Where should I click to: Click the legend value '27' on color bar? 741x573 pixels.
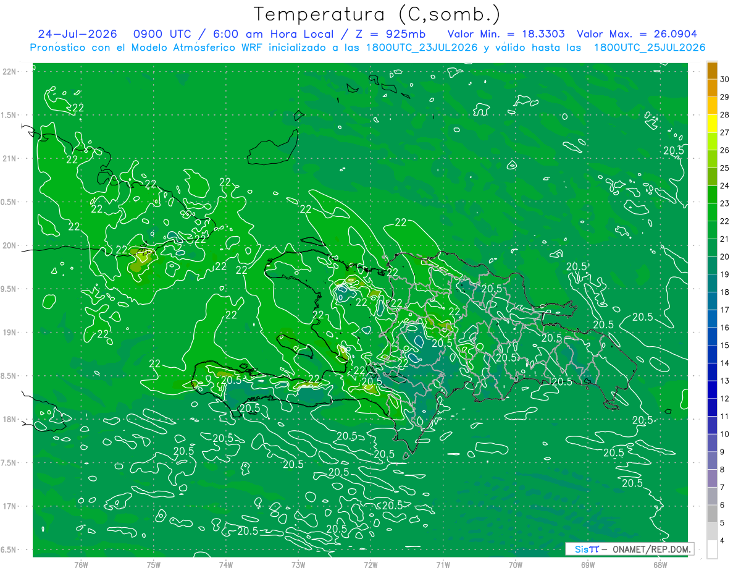click(x=725, y=132)
